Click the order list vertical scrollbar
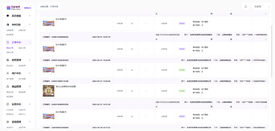This screenshot has height=131, width=275. click(x=272, y=51)
